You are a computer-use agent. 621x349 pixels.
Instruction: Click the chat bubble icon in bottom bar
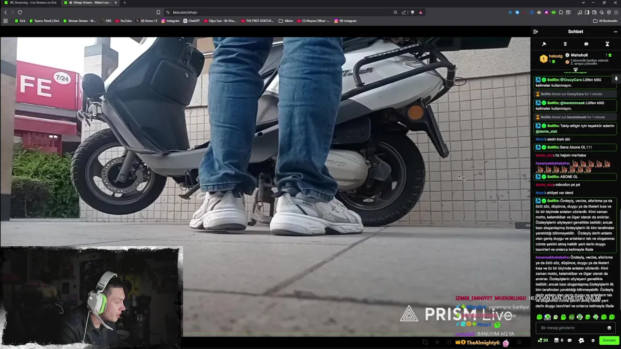pos(570,340)
